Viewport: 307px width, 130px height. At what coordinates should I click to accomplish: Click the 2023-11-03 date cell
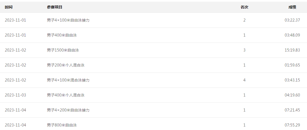point(15,95)
